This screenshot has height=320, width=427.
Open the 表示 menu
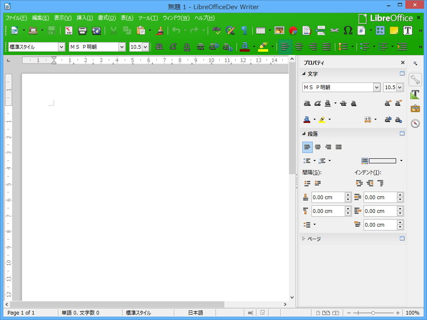63,18
